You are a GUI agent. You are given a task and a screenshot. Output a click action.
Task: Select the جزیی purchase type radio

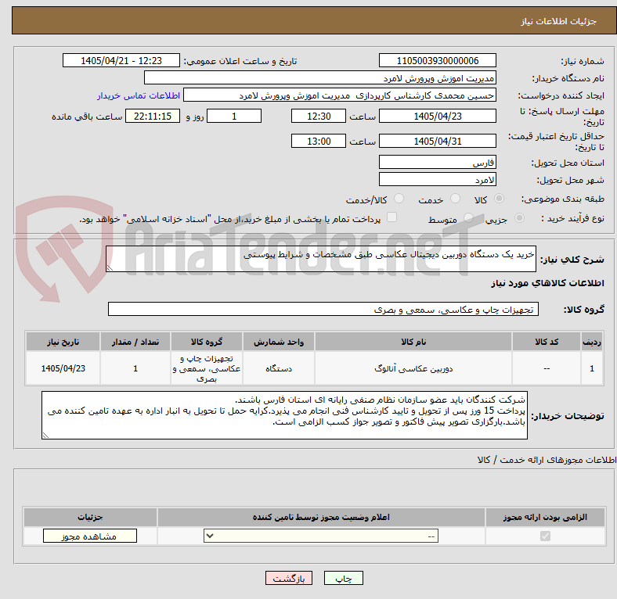(519, 218)
